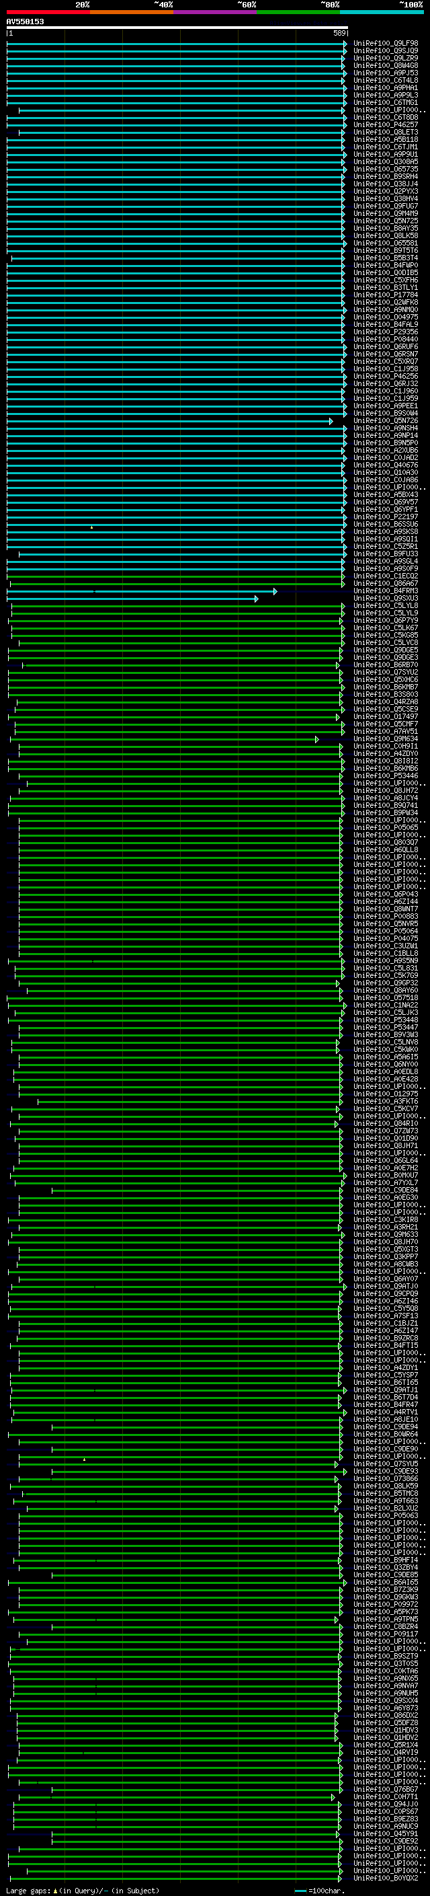Select the UniRef100_A6QLL8 label
The height and width of the screenshot is (1896, 430).
[x=385, y=850]
